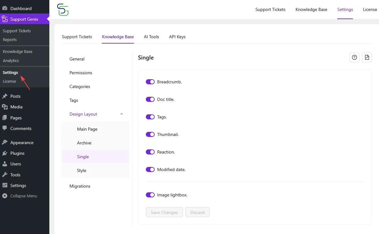Turn off the Thumbnail toggle
Screen dimensions: 379x234
[150, 134]
